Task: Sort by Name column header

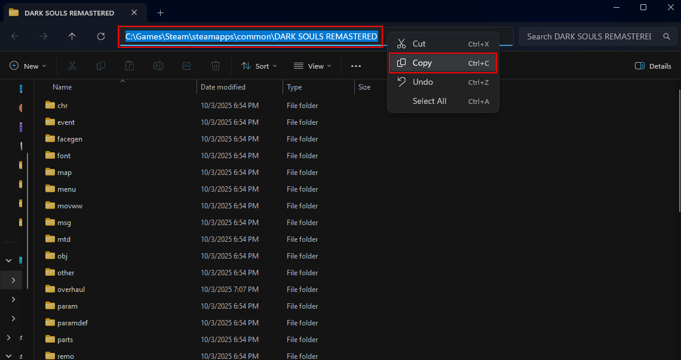Action: pos(62,87)
